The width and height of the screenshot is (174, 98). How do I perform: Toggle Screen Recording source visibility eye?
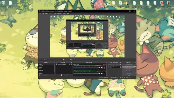coord(70,64)
